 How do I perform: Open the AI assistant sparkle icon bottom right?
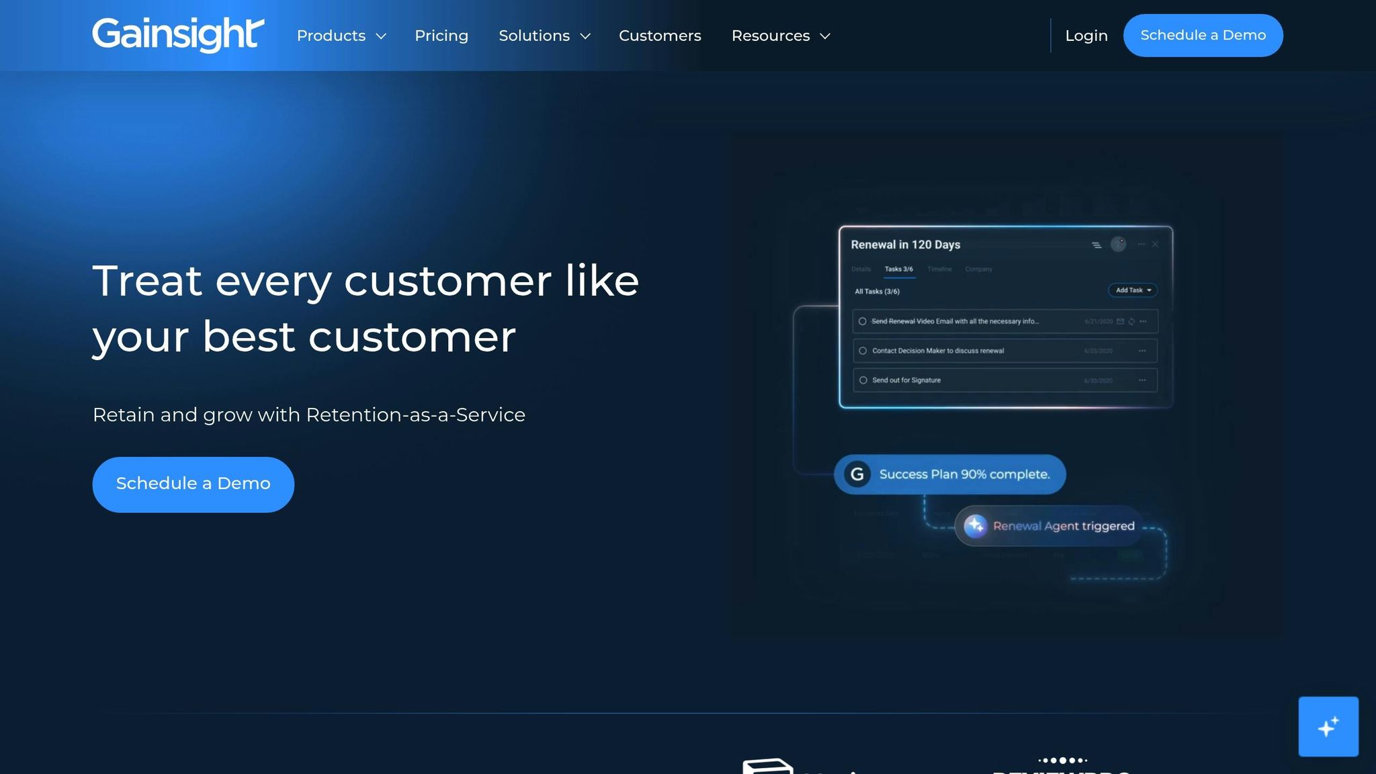pos(1328,727)
